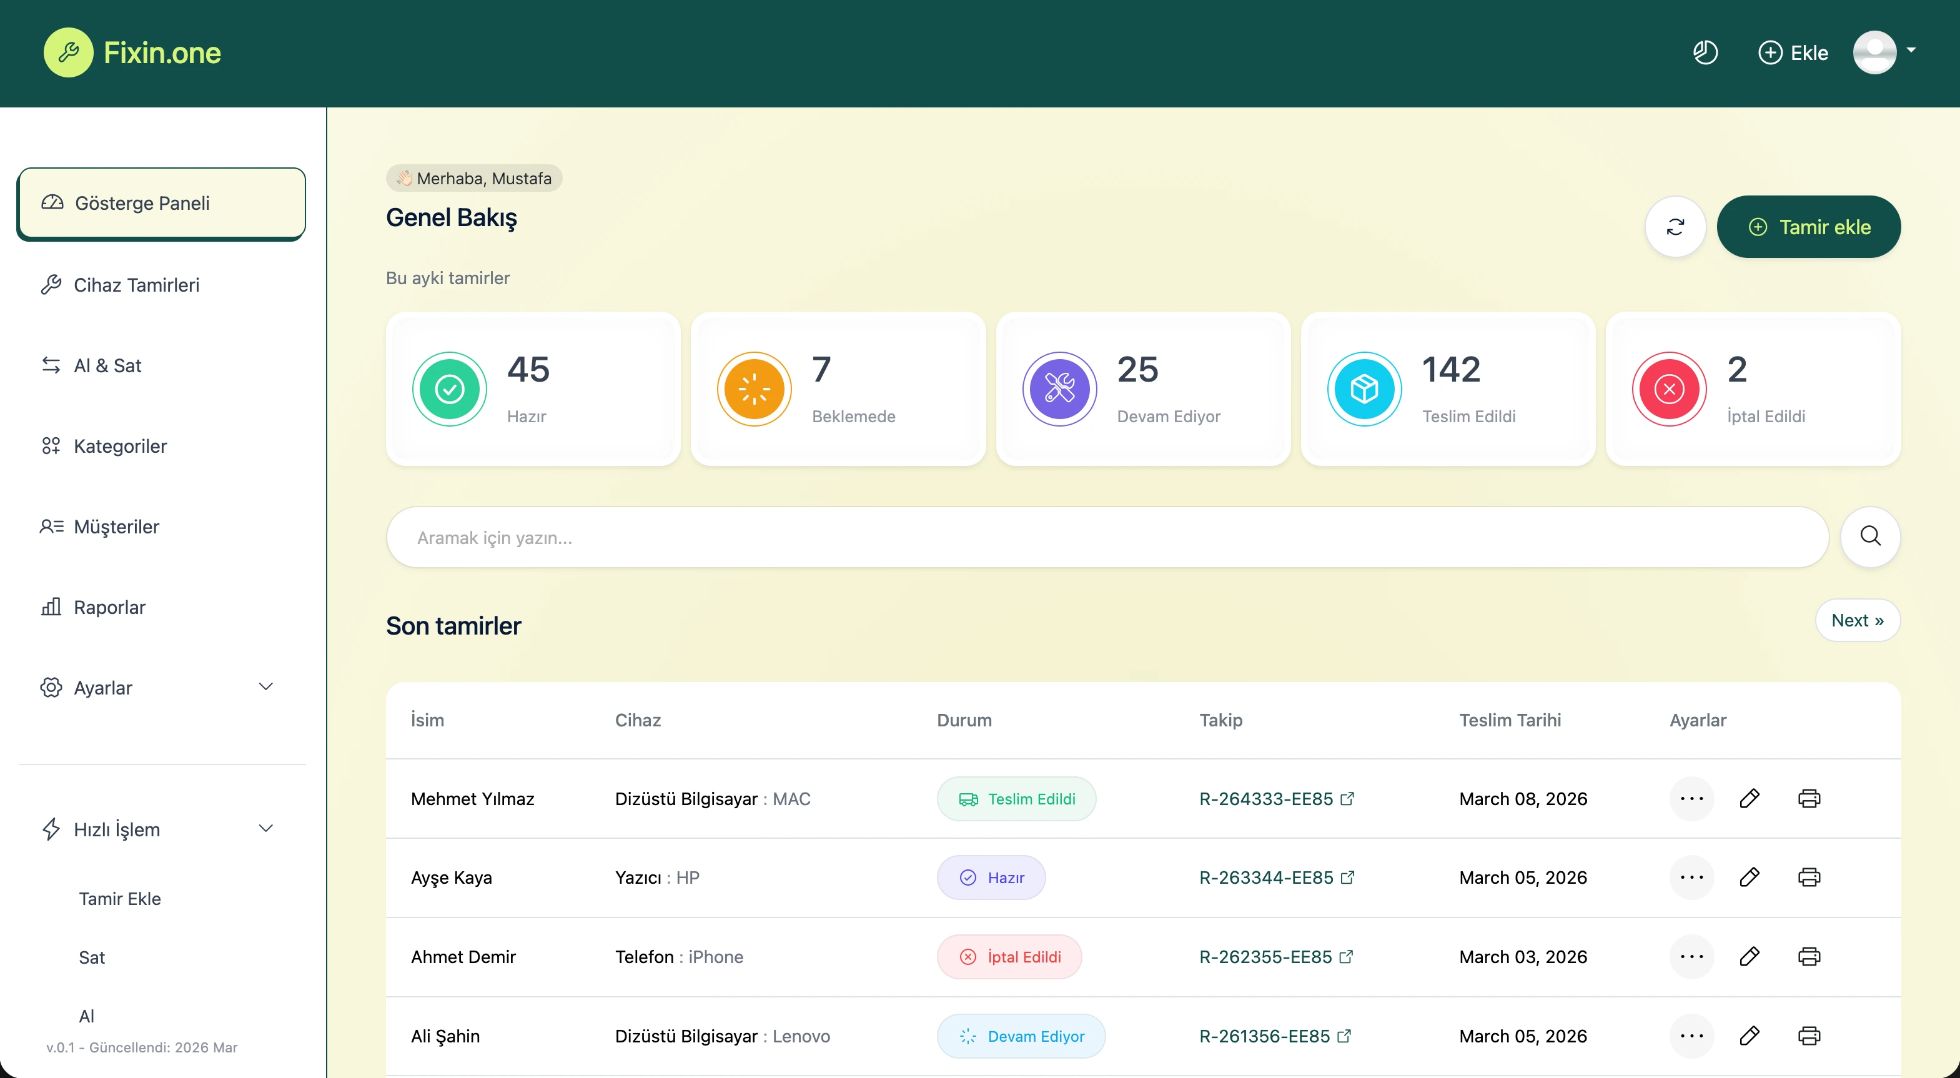Screen dimensions: 1960x1078
Task: Click the Next » pagination button
Action: pyautogui.click(x=1856, y=620)
